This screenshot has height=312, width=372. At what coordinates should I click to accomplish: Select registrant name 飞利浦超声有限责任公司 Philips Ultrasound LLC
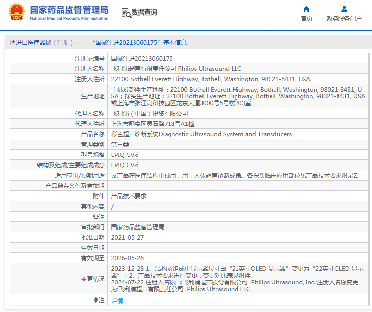176,69
